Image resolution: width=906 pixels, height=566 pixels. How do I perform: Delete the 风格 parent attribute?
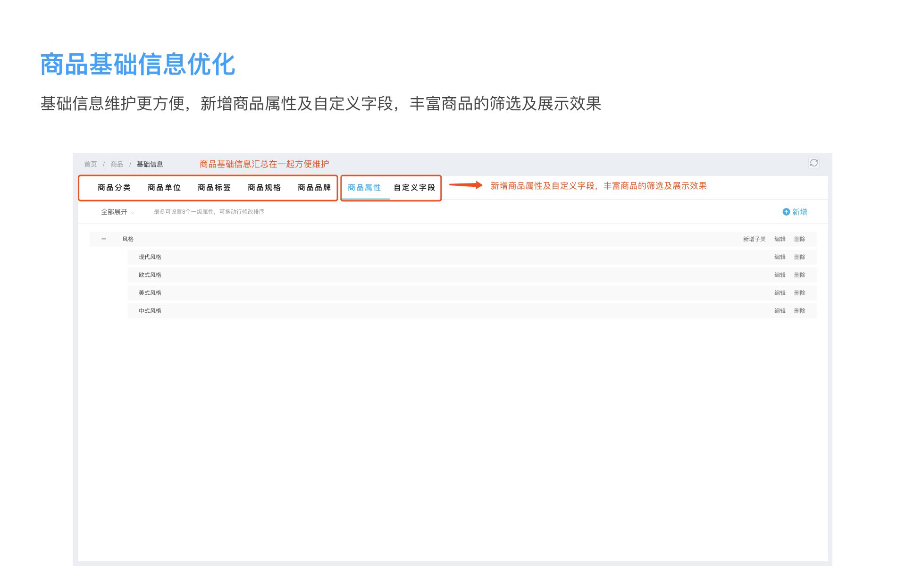pyautogui.click(x=799, y=239)
